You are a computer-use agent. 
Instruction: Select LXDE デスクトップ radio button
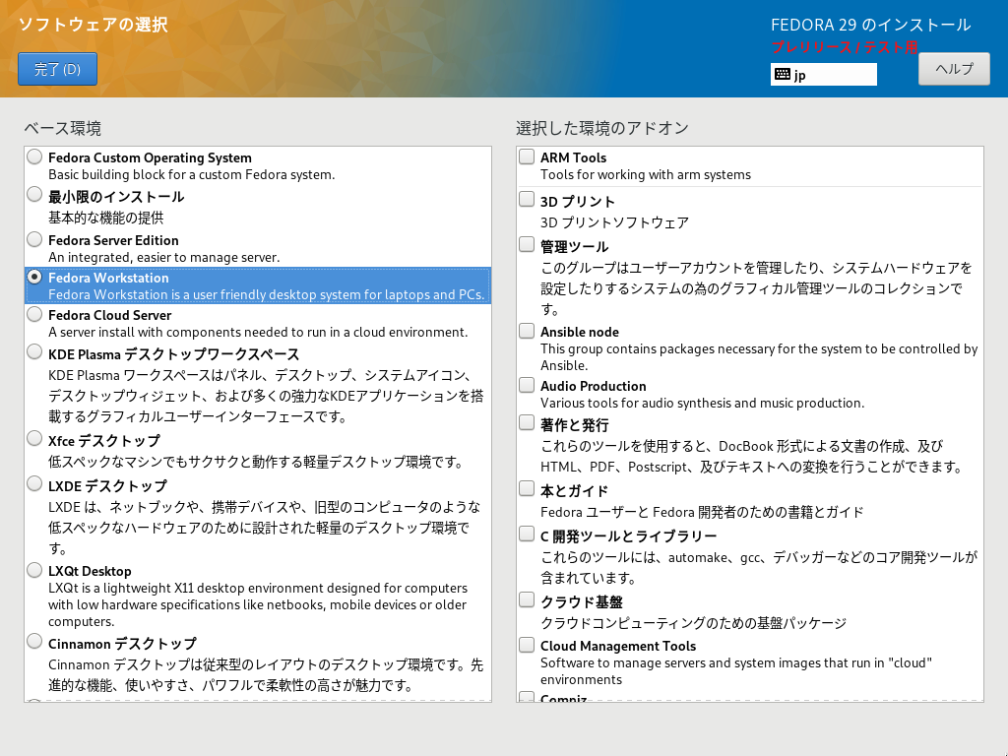[34, 484]
